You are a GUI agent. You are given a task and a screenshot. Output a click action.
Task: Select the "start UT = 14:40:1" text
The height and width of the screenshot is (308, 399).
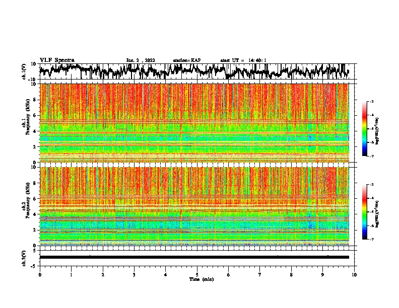coord(243,60)
